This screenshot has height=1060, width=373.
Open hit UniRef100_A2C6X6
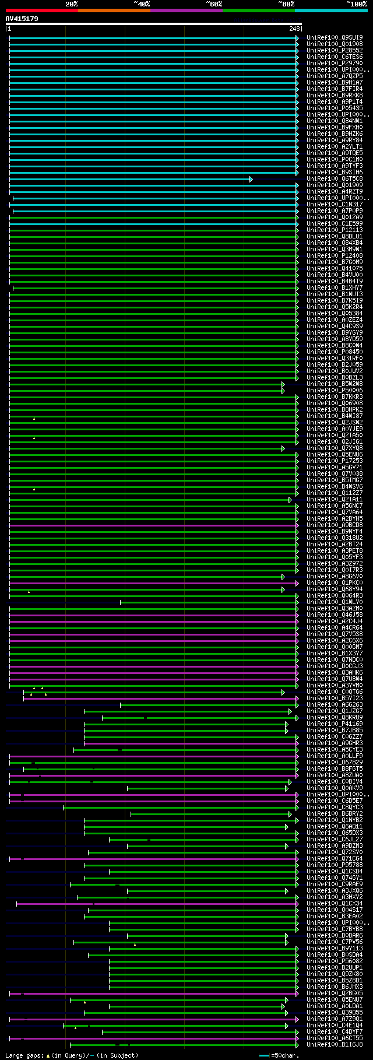[x=335, y=641]
